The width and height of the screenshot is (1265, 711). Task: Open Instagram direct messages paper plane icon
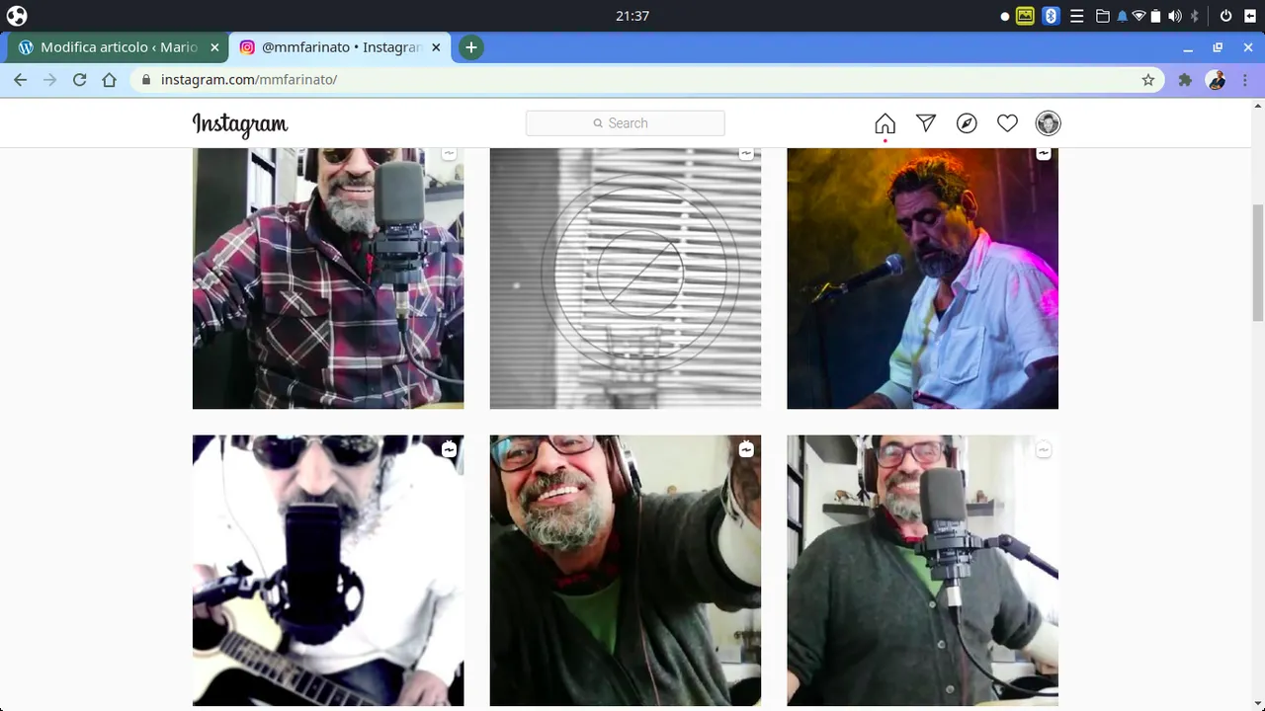click(x=926, y=122)
